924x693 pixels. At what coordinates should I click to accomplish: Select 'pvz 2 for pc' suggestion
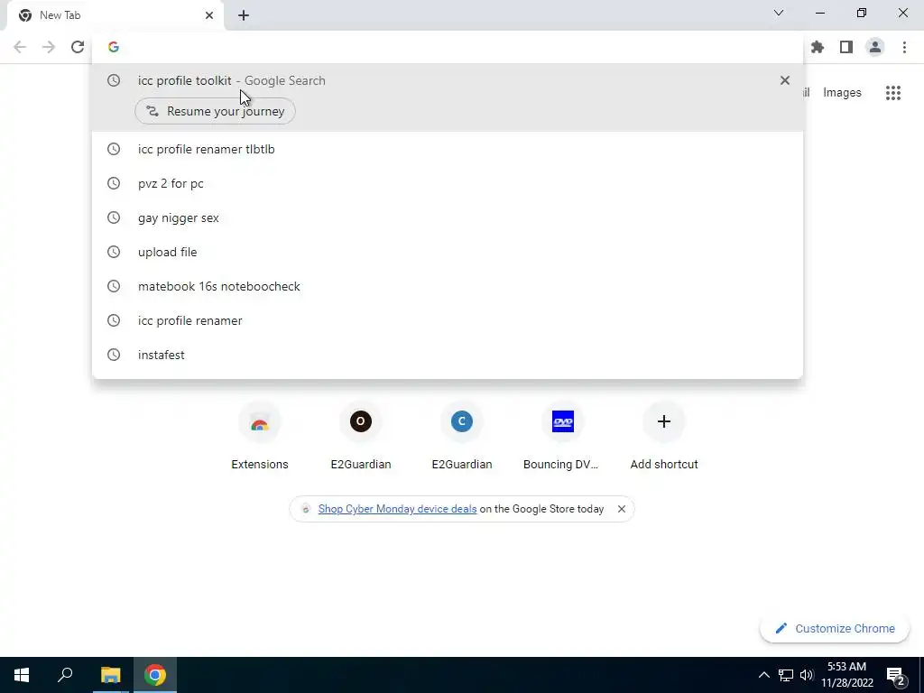[x=448, y=183]
